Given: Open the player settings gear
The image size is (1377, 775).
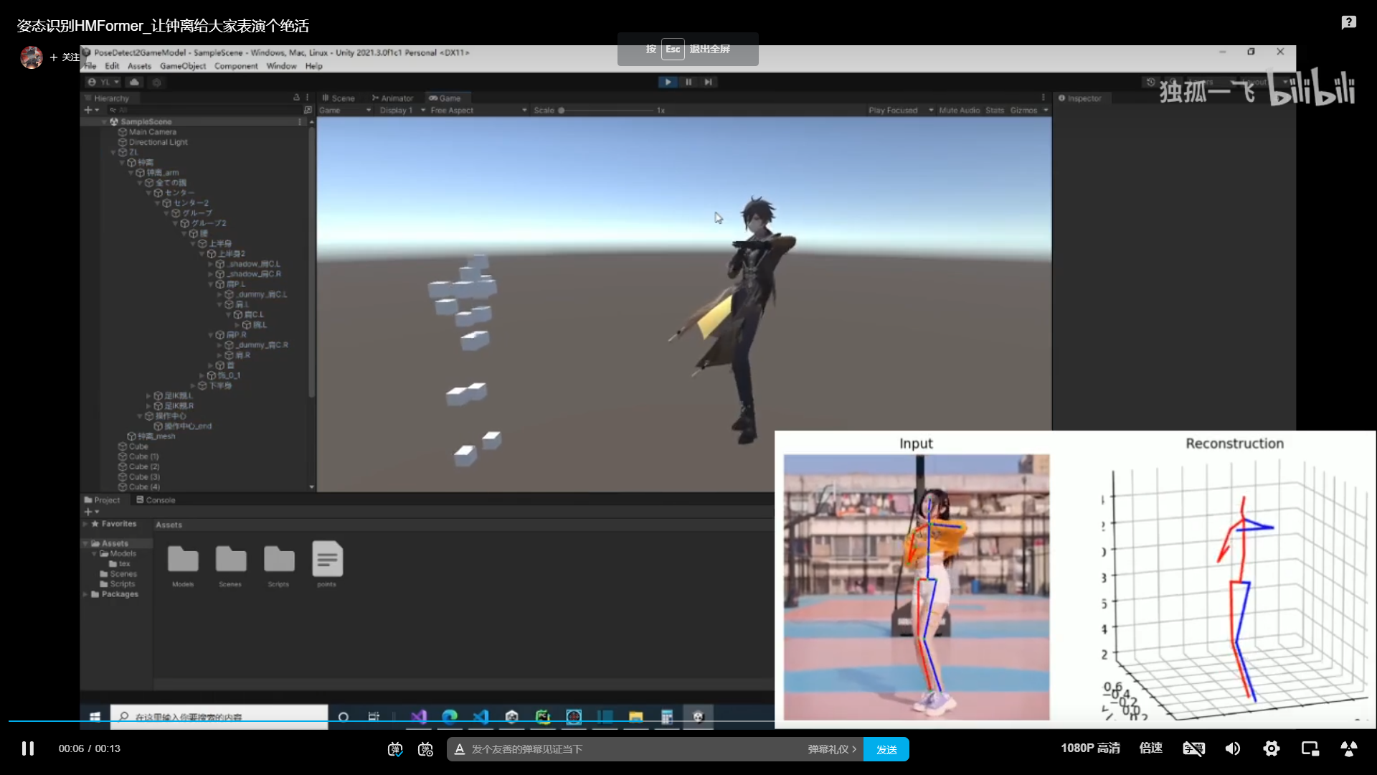Looking at the screenshot, I should click(1272, 748).
